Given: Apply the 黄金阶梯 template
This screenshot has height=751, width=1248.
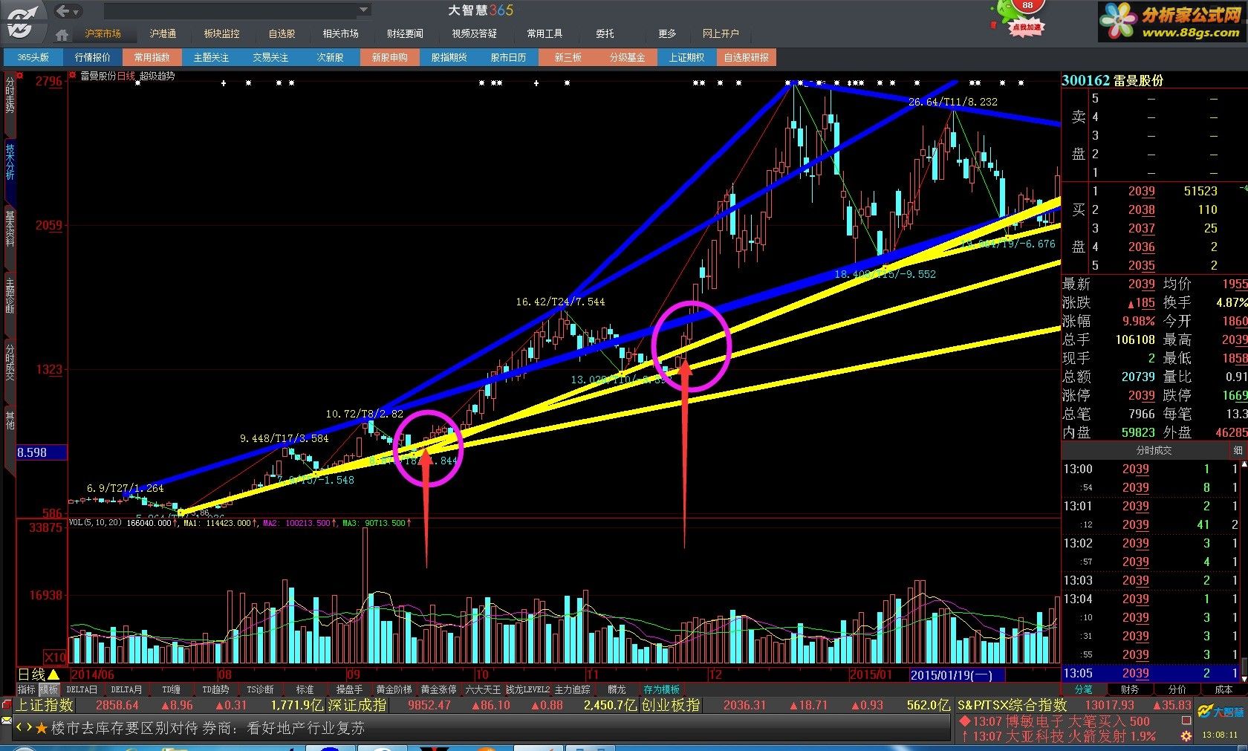Looking at the screenshot, I should (x=394, y=689).
